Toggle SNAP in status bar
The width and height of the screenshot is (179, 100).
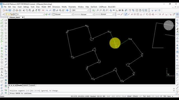(x=108, y=96)
